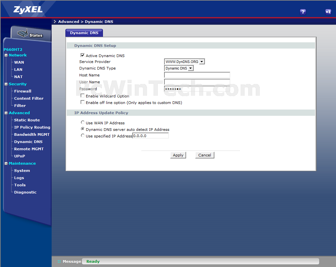Click the ZyXEL logo
Viewport: 336px width, 267px height.
[x=28, y=10]
